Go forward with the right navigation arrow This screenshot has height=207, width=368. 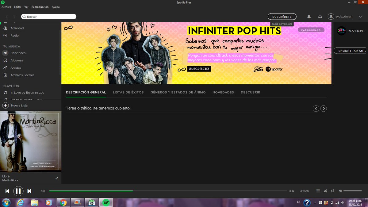tap(14, 17)
